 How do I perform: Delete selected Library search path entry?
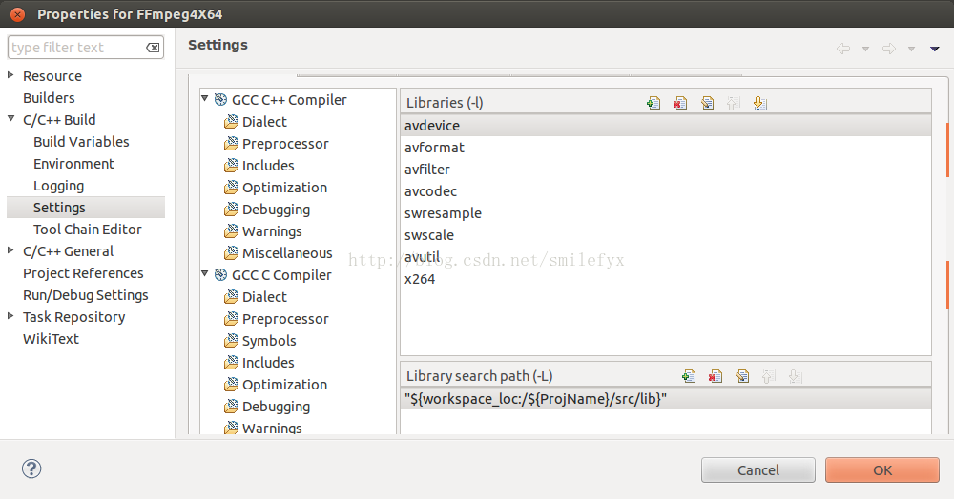tap(715, 376)
